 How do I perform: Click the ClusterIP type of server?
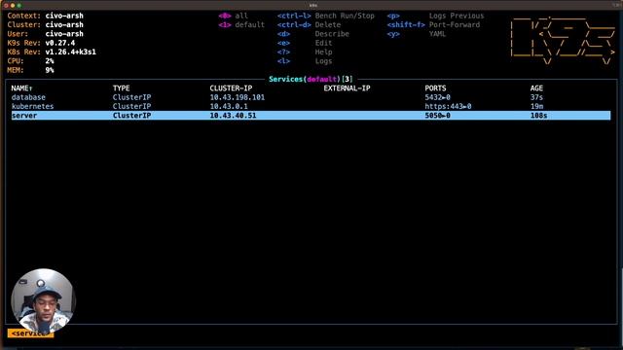(x=131, y=116)
